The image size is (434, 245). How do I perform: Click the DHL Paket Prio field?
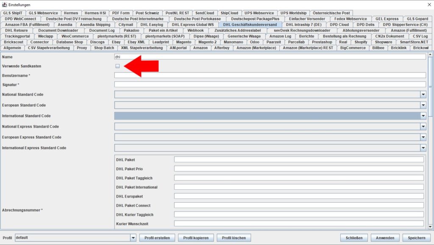coord(299,169)
